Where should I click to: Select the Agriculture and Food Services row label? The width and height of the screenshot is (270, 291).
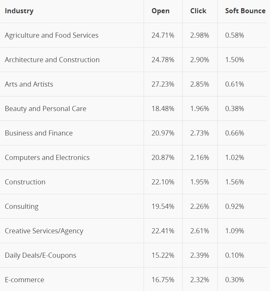[x=52, y=35]
